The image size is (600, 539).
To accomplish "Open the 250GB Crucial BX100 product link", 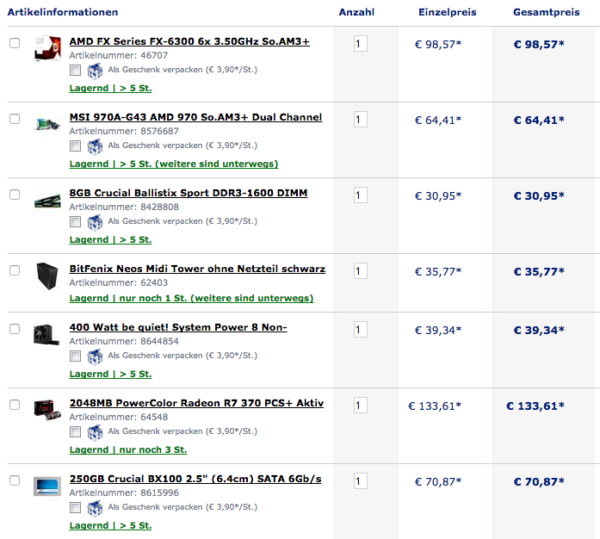I will coord(195,479).
